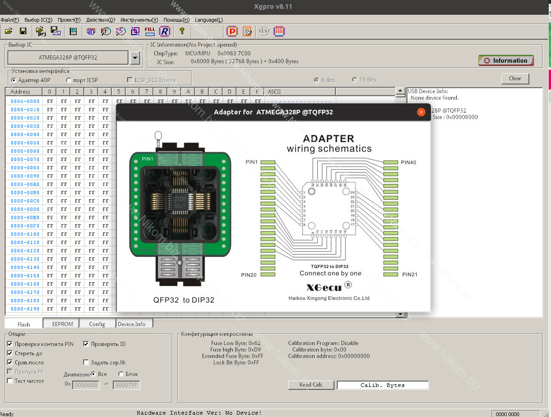Viewport: 551px width, 417px height.
Task: Enable the Тест чистот checkbox
Action: pyautogui.click(x=10, y=381)
